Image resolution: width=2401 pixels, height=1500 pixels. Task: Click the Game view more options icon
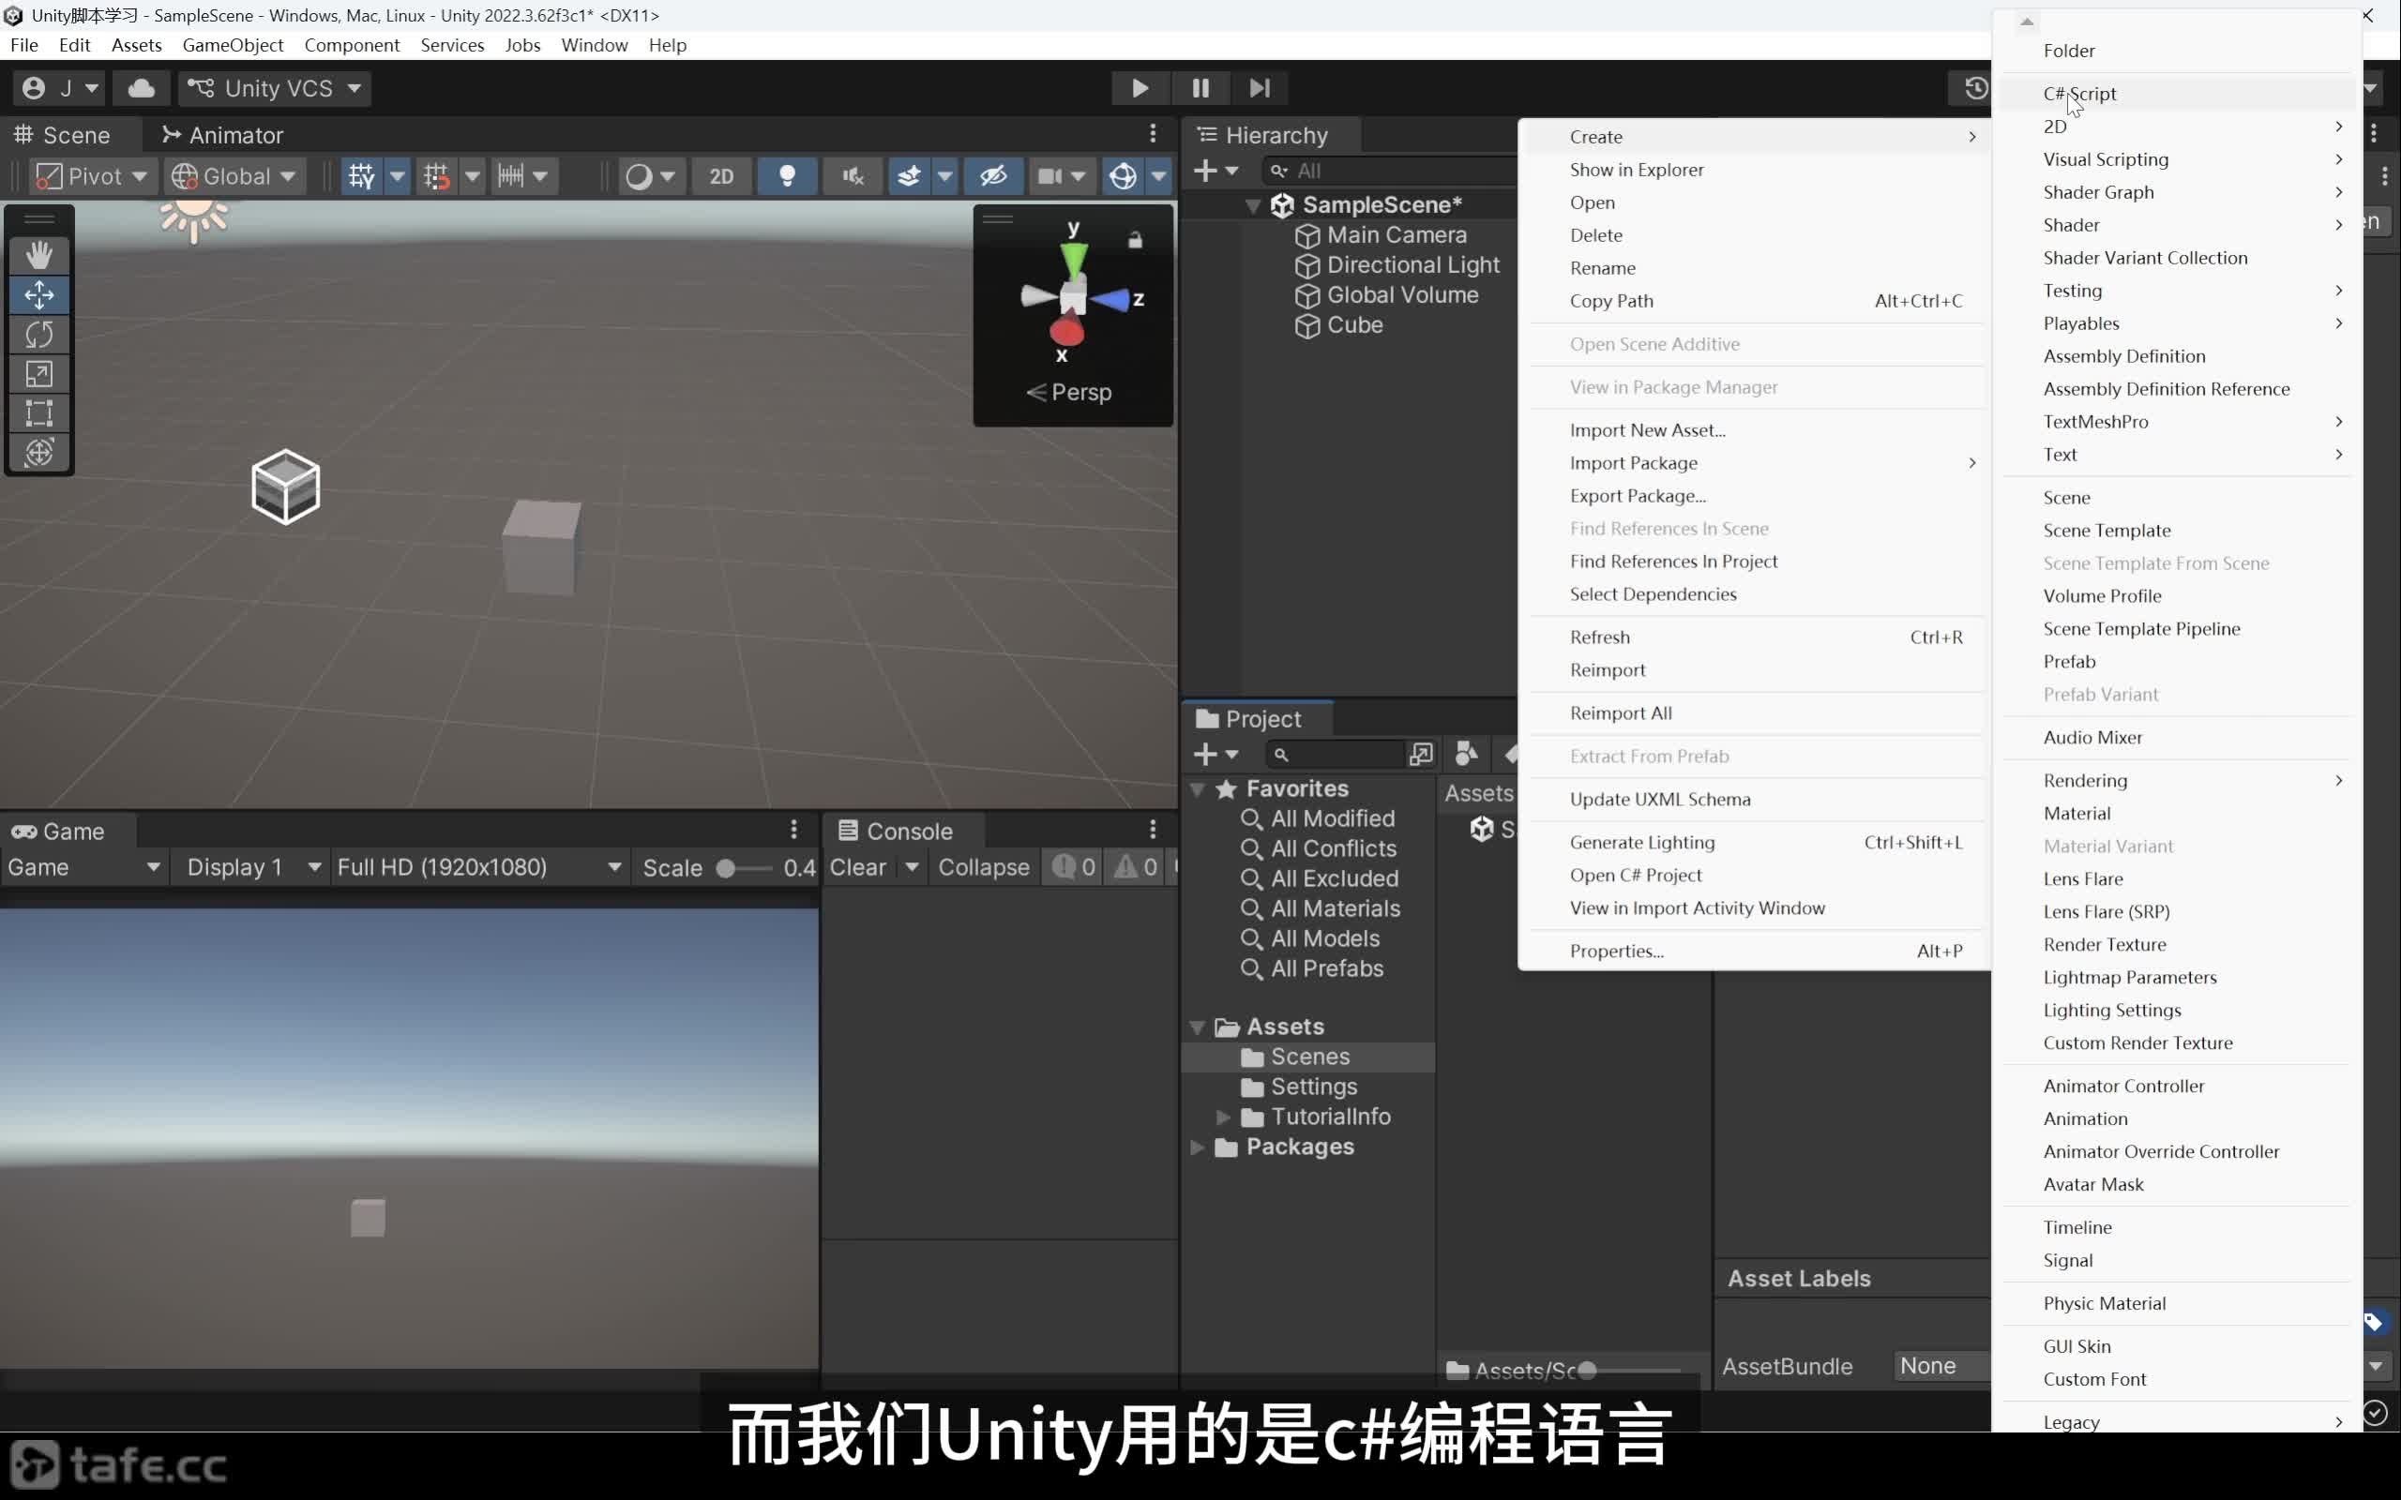(793, 830)
